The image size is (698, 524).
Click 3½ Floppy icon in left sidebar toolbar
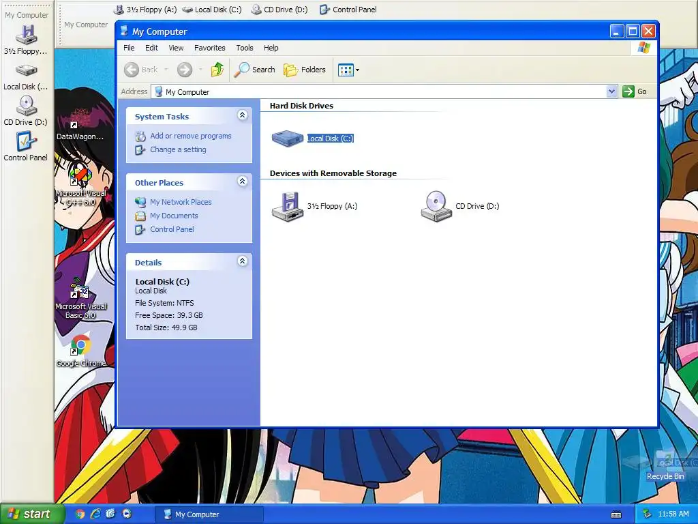[27, 34]
